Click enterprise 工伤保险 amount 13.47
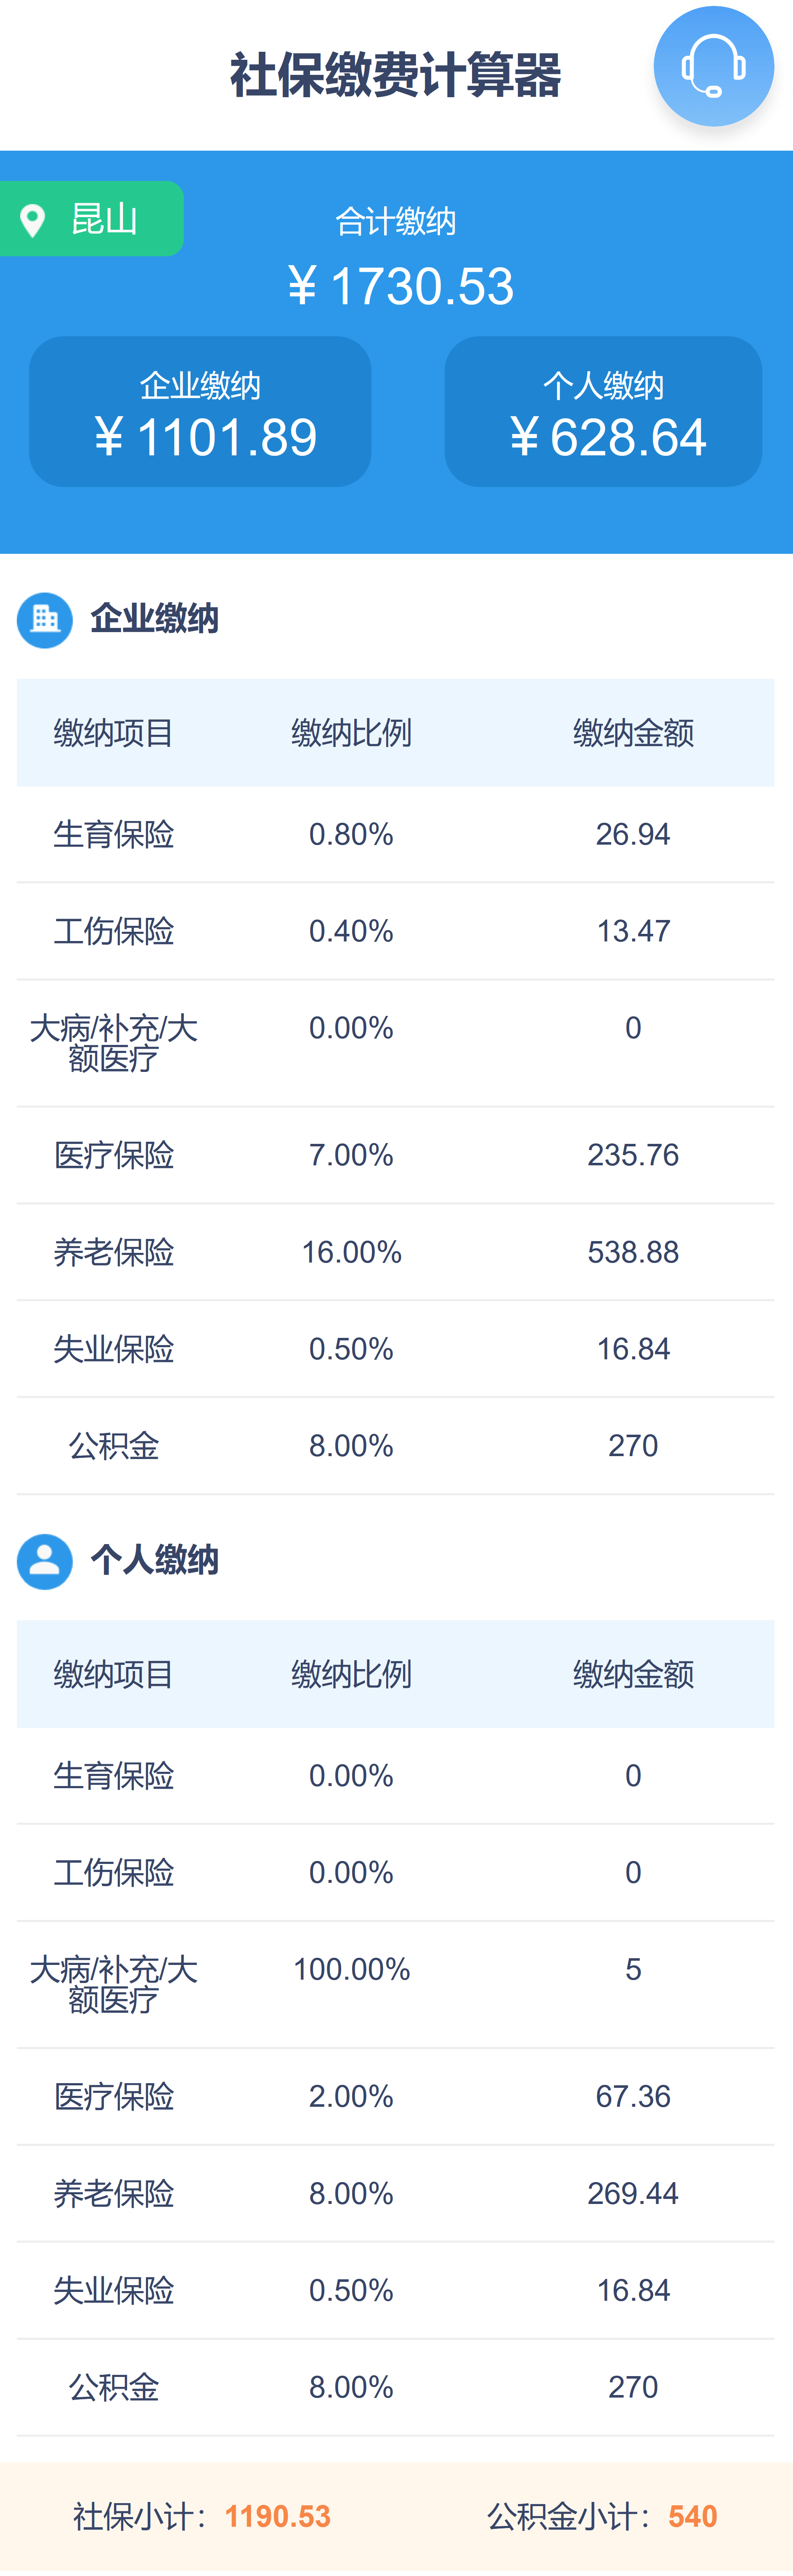The height and width of the screenshot is (2576, 793). click(x=633, y=931)
